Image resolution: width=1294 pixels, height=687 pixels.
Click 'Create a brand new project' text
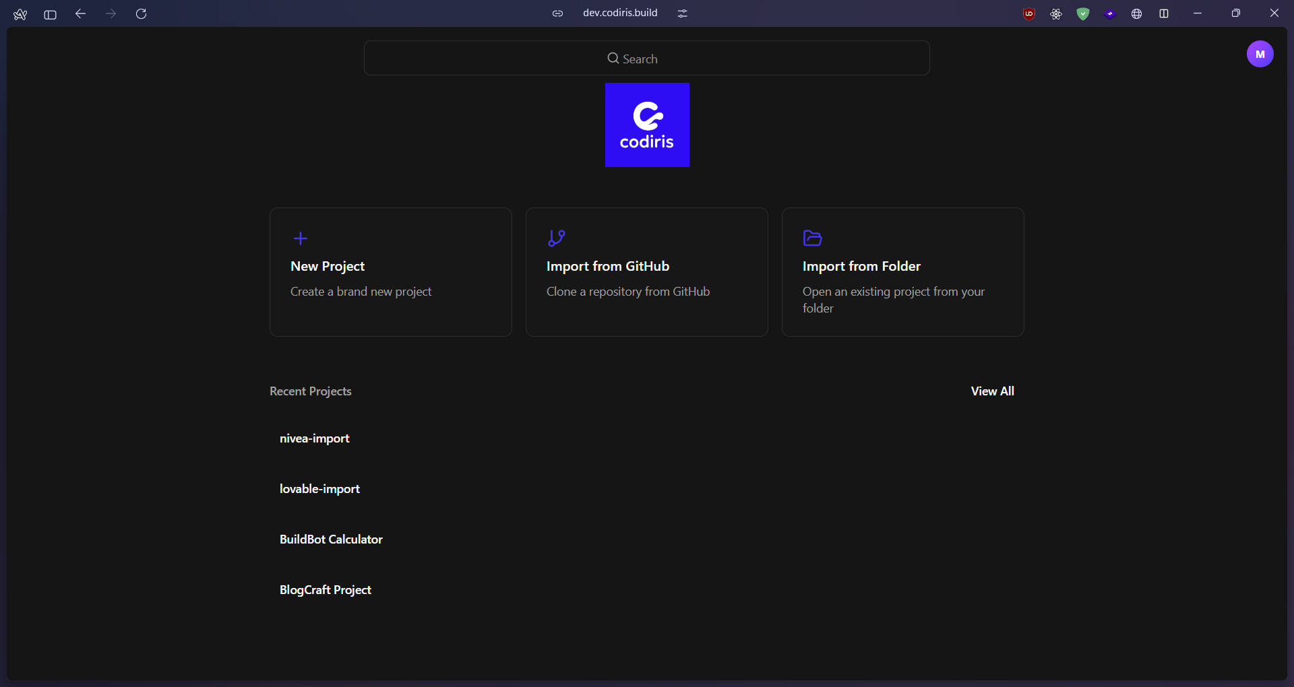tap(361, 292)
